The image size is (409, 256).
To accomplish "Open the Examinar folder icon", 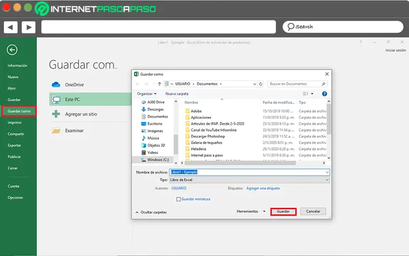I will pyautogui.click(x=56, y=131).
